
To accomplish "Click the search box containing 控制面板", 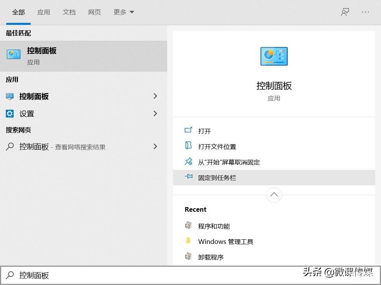I will (190, 275).
